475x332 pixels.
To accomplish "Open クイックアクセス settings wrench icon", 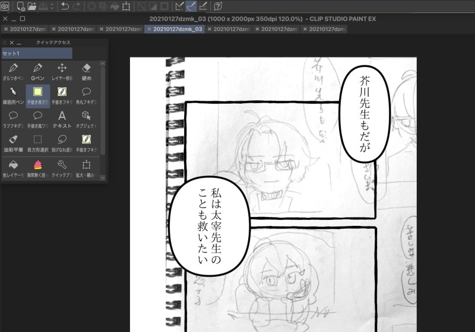I will click(62, 169).
